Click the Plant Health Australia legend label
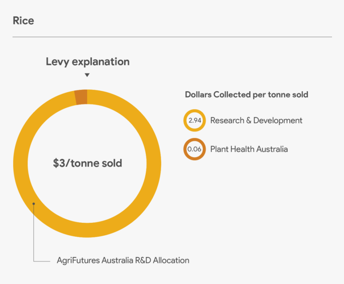The image size is (344, 284). click(x=249, y=149)
